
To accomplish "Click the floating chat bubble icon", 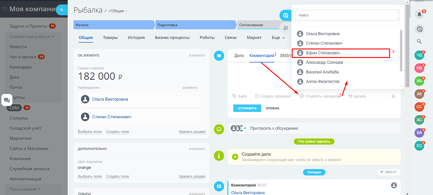I will tap(7, 100).
